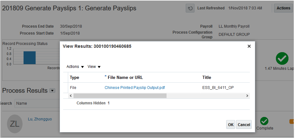Open the Actions button in the page header
Viewport: 295px width, 138px height.
coord(283,8)
